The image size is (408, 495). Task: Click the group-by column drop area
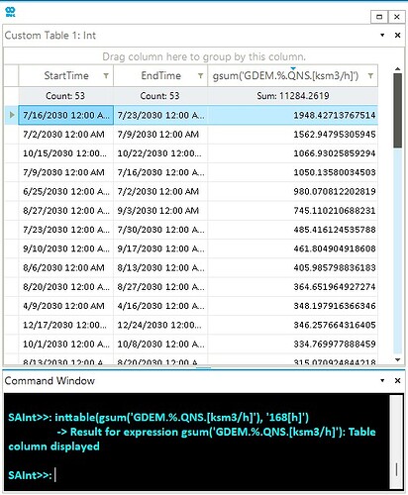tap(204, 56)
